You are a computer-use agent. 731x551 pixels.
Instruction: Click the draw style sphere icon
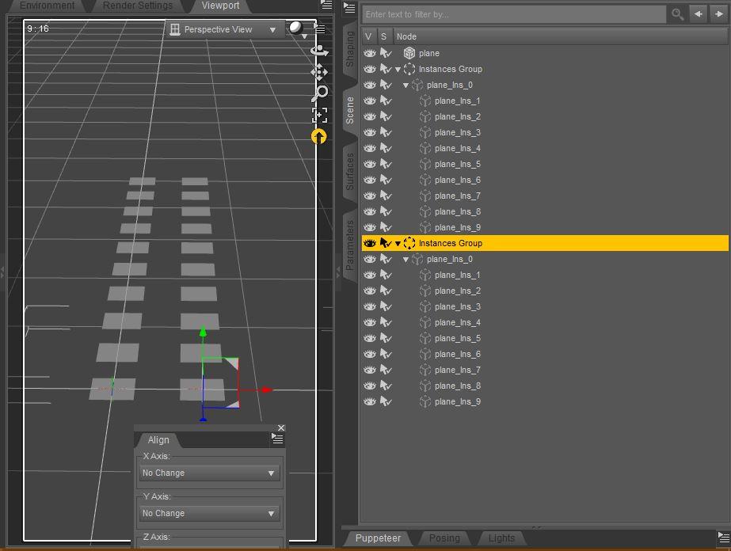point(295,27)
